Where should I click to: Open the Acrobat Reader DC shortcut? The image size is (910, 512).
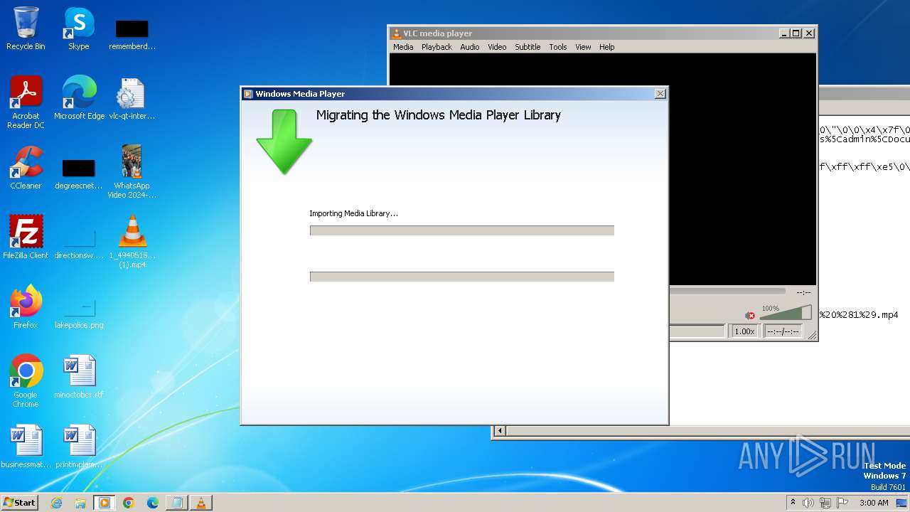(26, 103)
